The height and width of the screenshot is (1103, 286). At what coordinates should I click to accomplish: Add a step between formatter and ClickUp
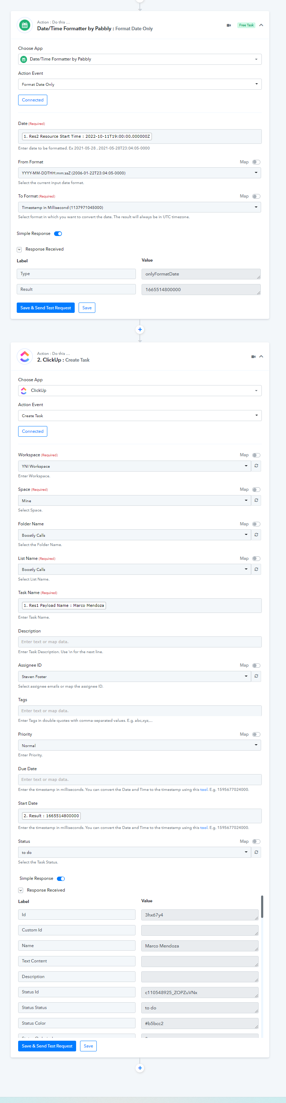[140, 330]
